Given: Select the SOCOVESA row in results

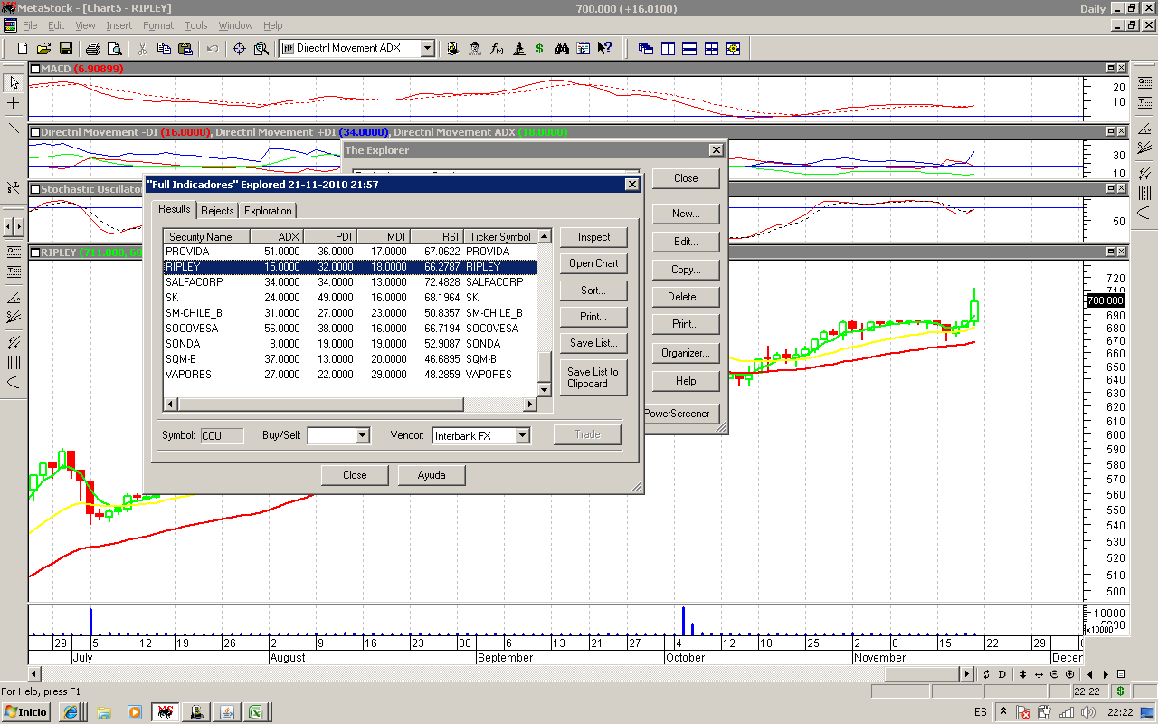Looking at the screenshot, I should point(350,329).
